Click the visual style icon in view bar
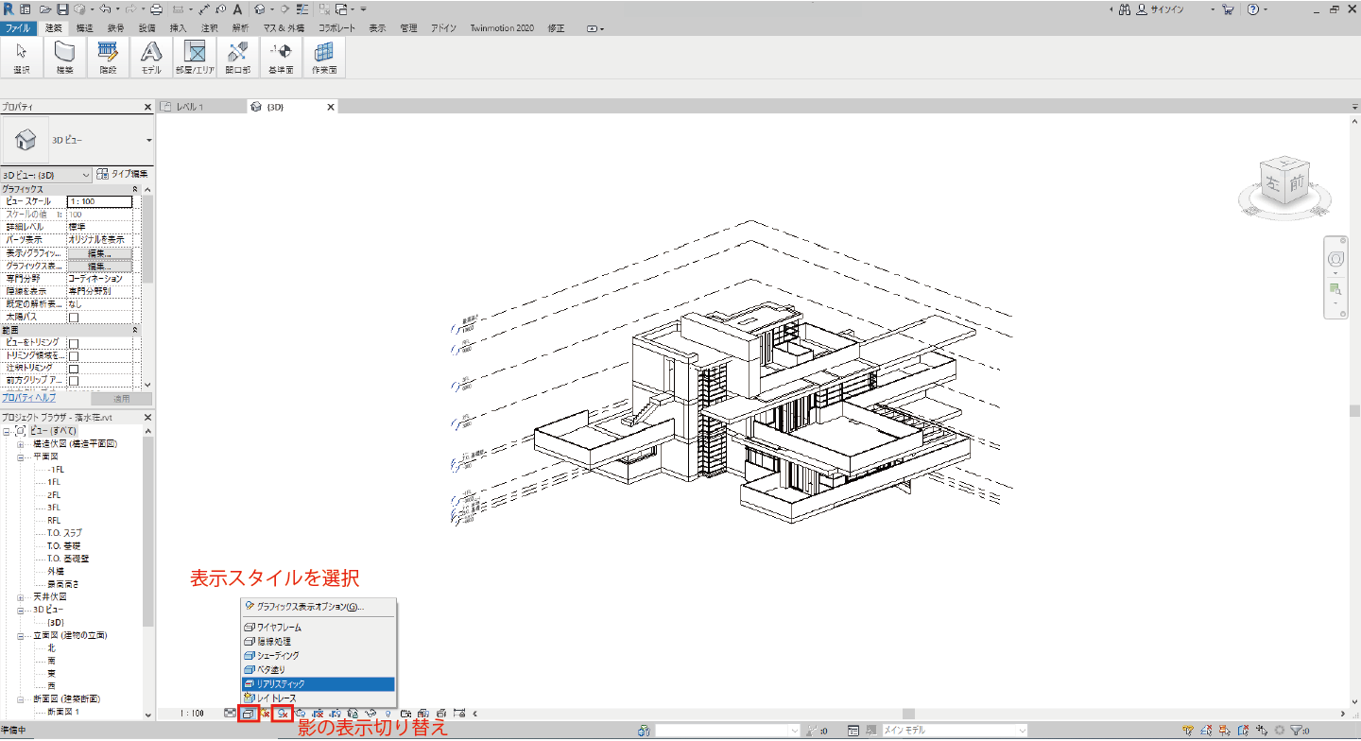Screen dimensions: 1361x741 tap(249, 714)
